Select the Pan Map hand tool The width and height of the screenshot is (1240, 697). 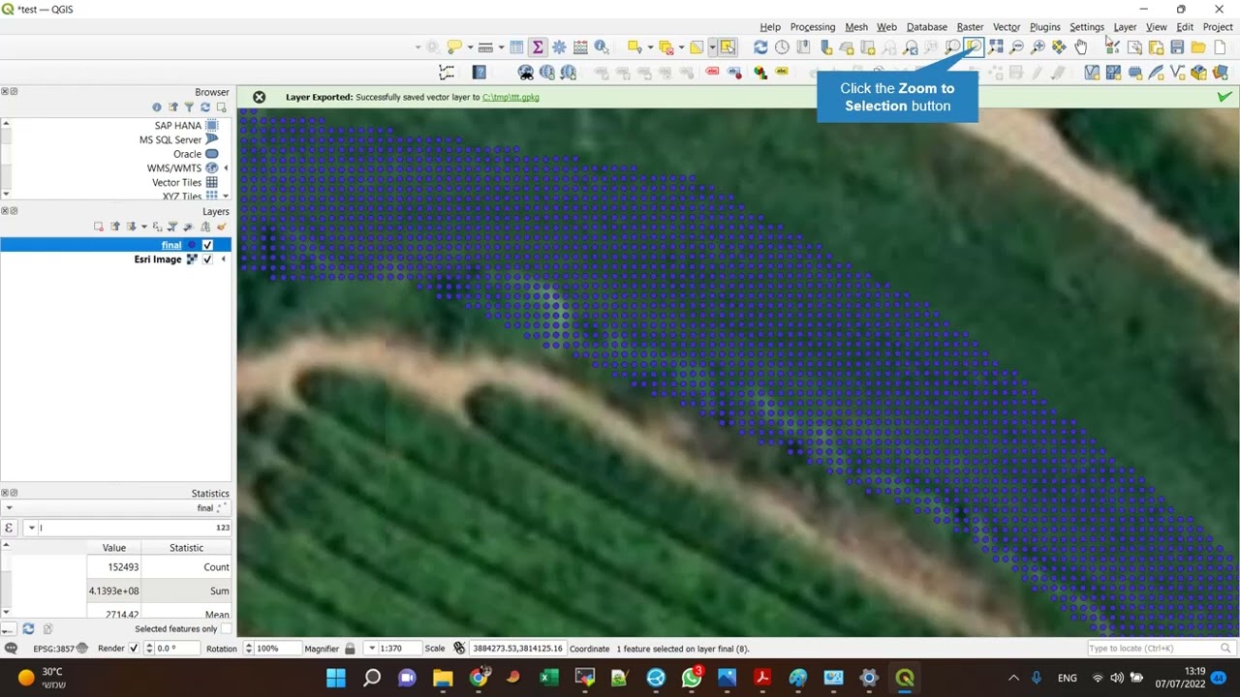tap(1080, 46)
